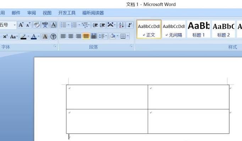The width and height of the screenshot is (242, 141).
Task: Click the Shading paint bucket icon
Action: tap(113, 36)
